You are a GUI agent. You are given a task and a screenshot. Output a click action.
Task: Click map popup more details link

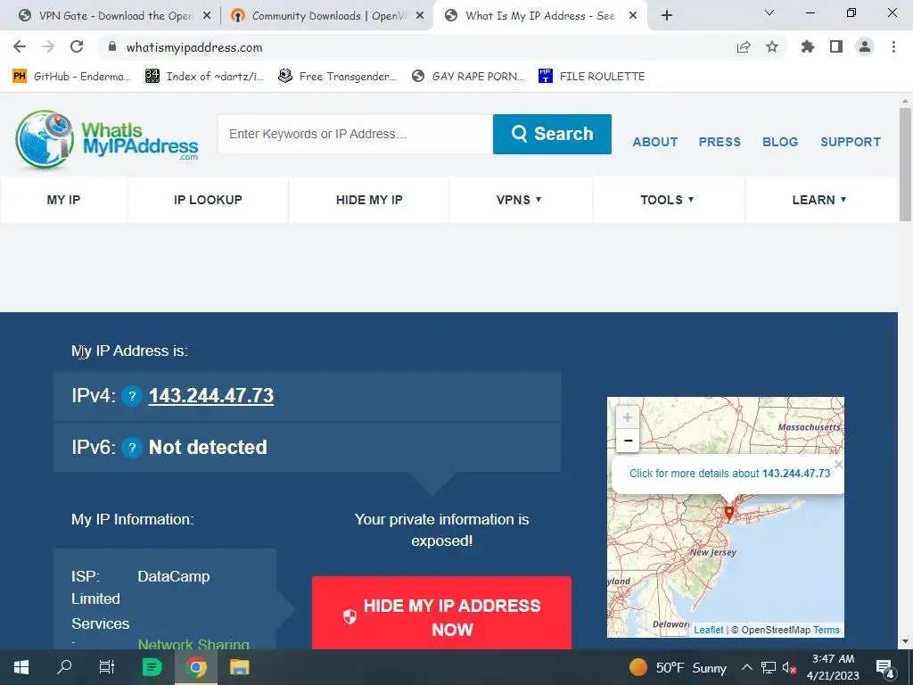pyautogui.click(x=729, y=473)
